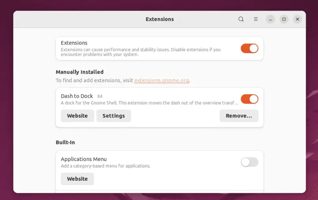Open the search icon in the header bar
Viewport: 318px width, 200px height.
click(x=241, y=19)
